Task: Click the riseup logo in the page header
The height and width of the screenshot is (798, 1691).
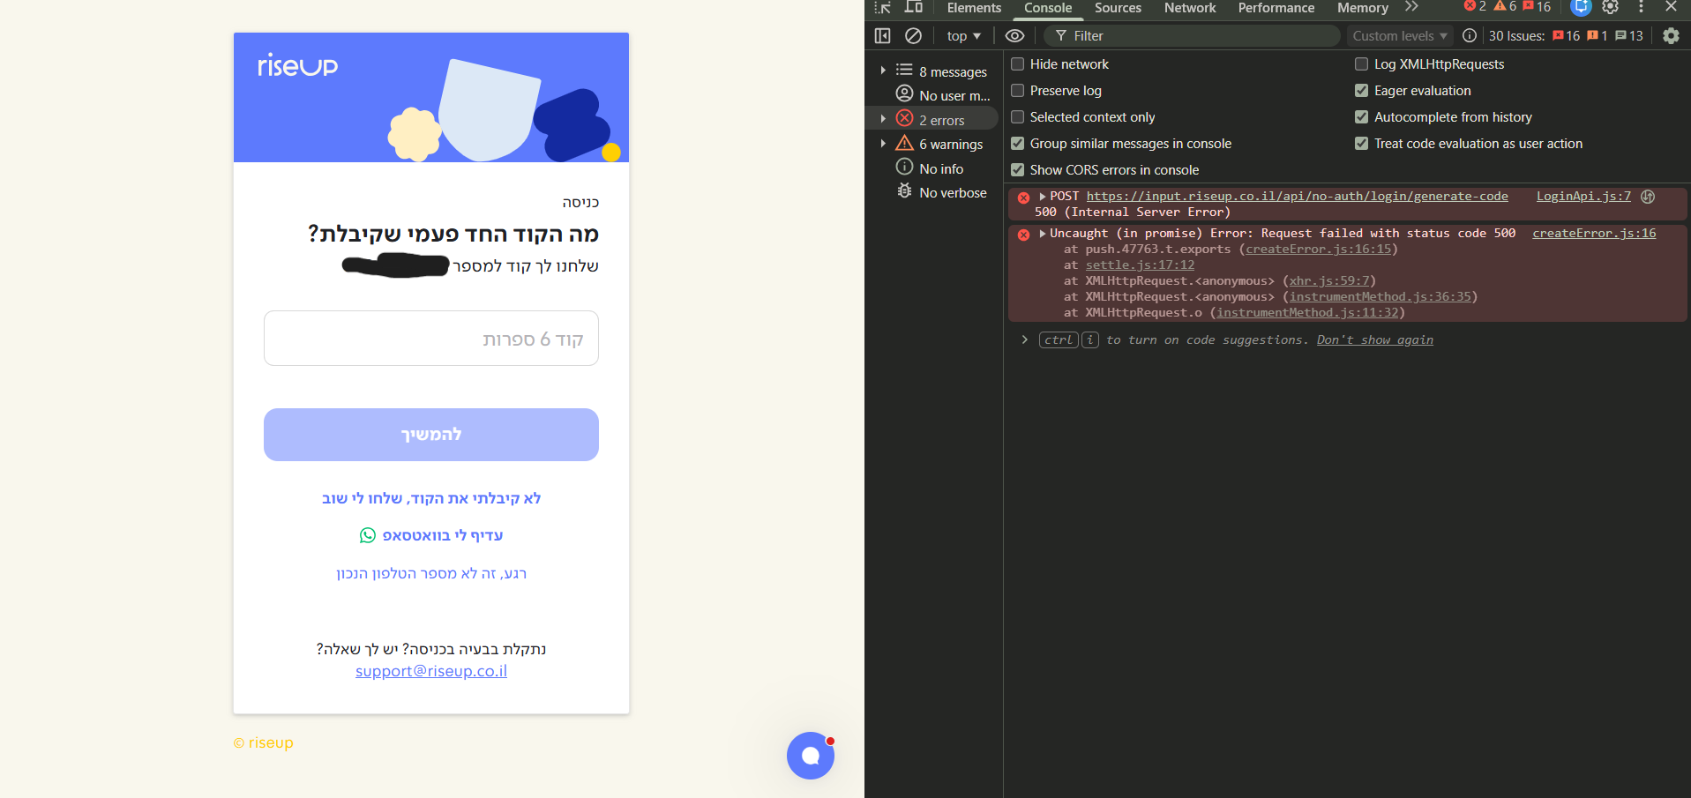Action: 297,65
